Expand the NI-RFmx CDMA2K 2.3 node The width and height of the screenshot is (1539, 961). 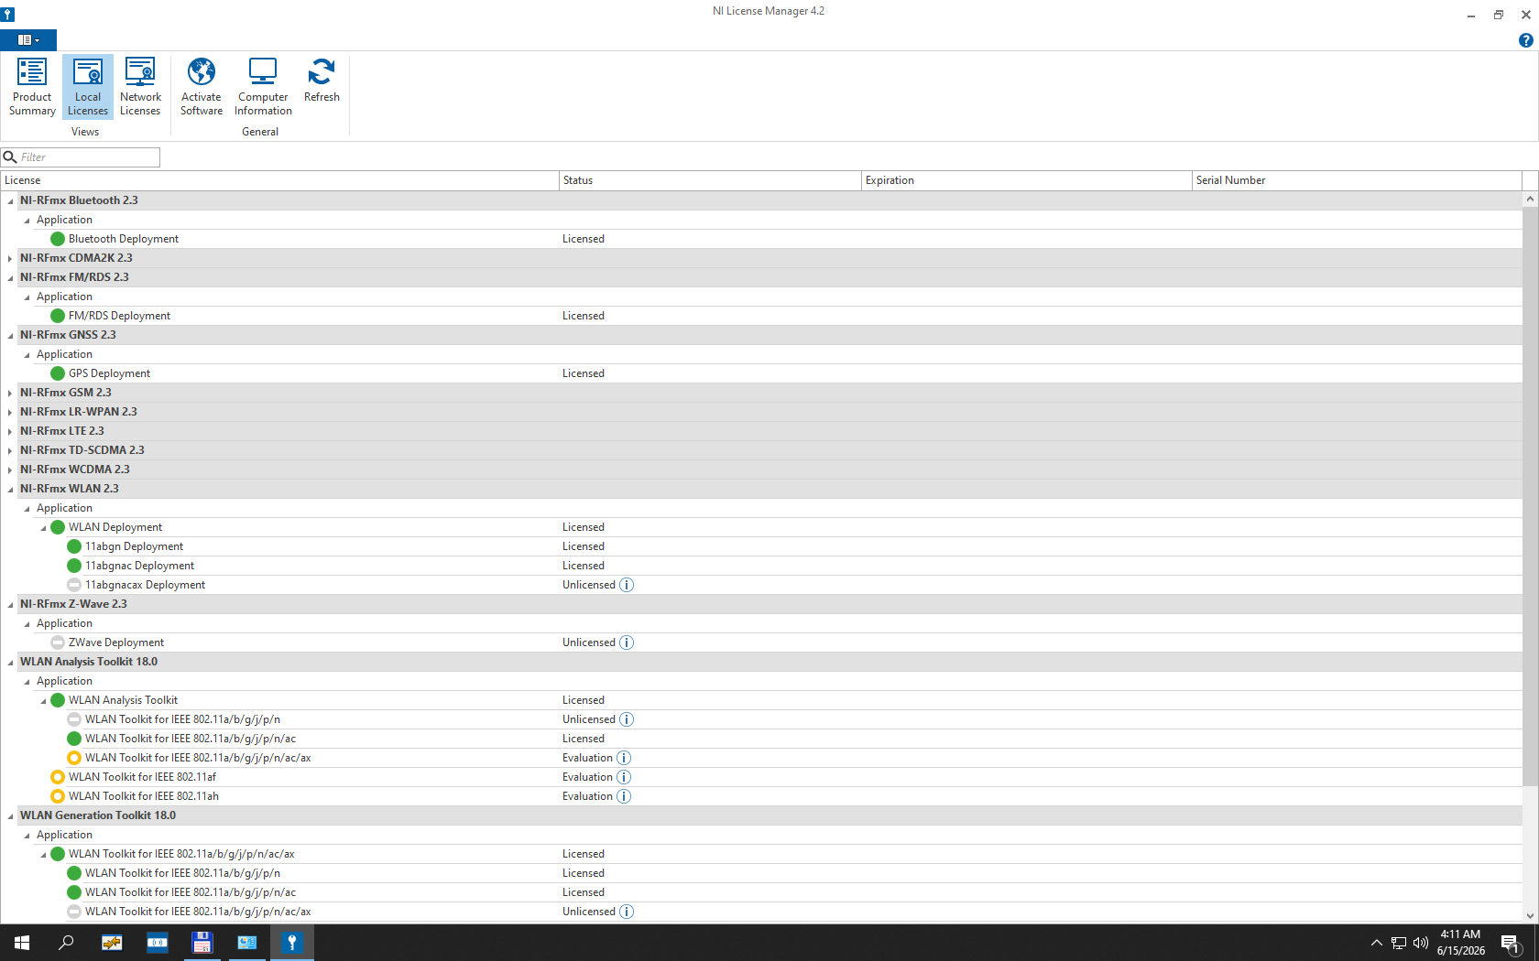pos(10,259)
